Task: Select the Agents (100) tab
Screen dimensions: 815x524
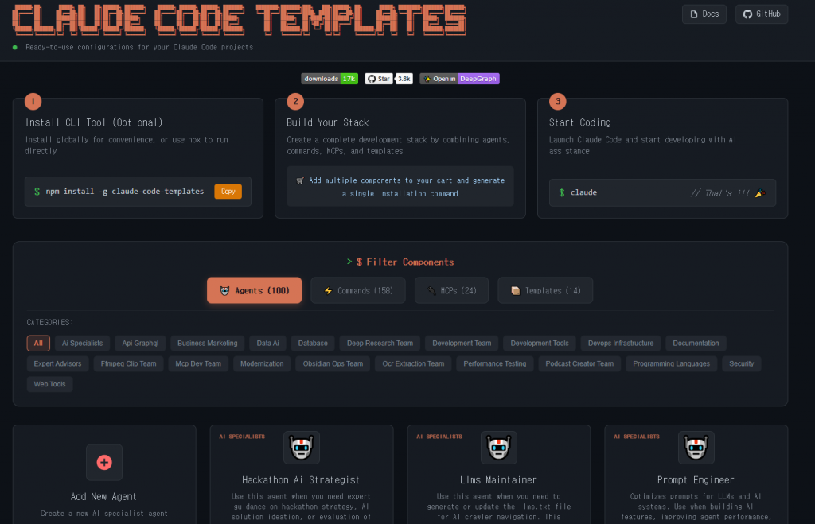Action: point(254,290)
